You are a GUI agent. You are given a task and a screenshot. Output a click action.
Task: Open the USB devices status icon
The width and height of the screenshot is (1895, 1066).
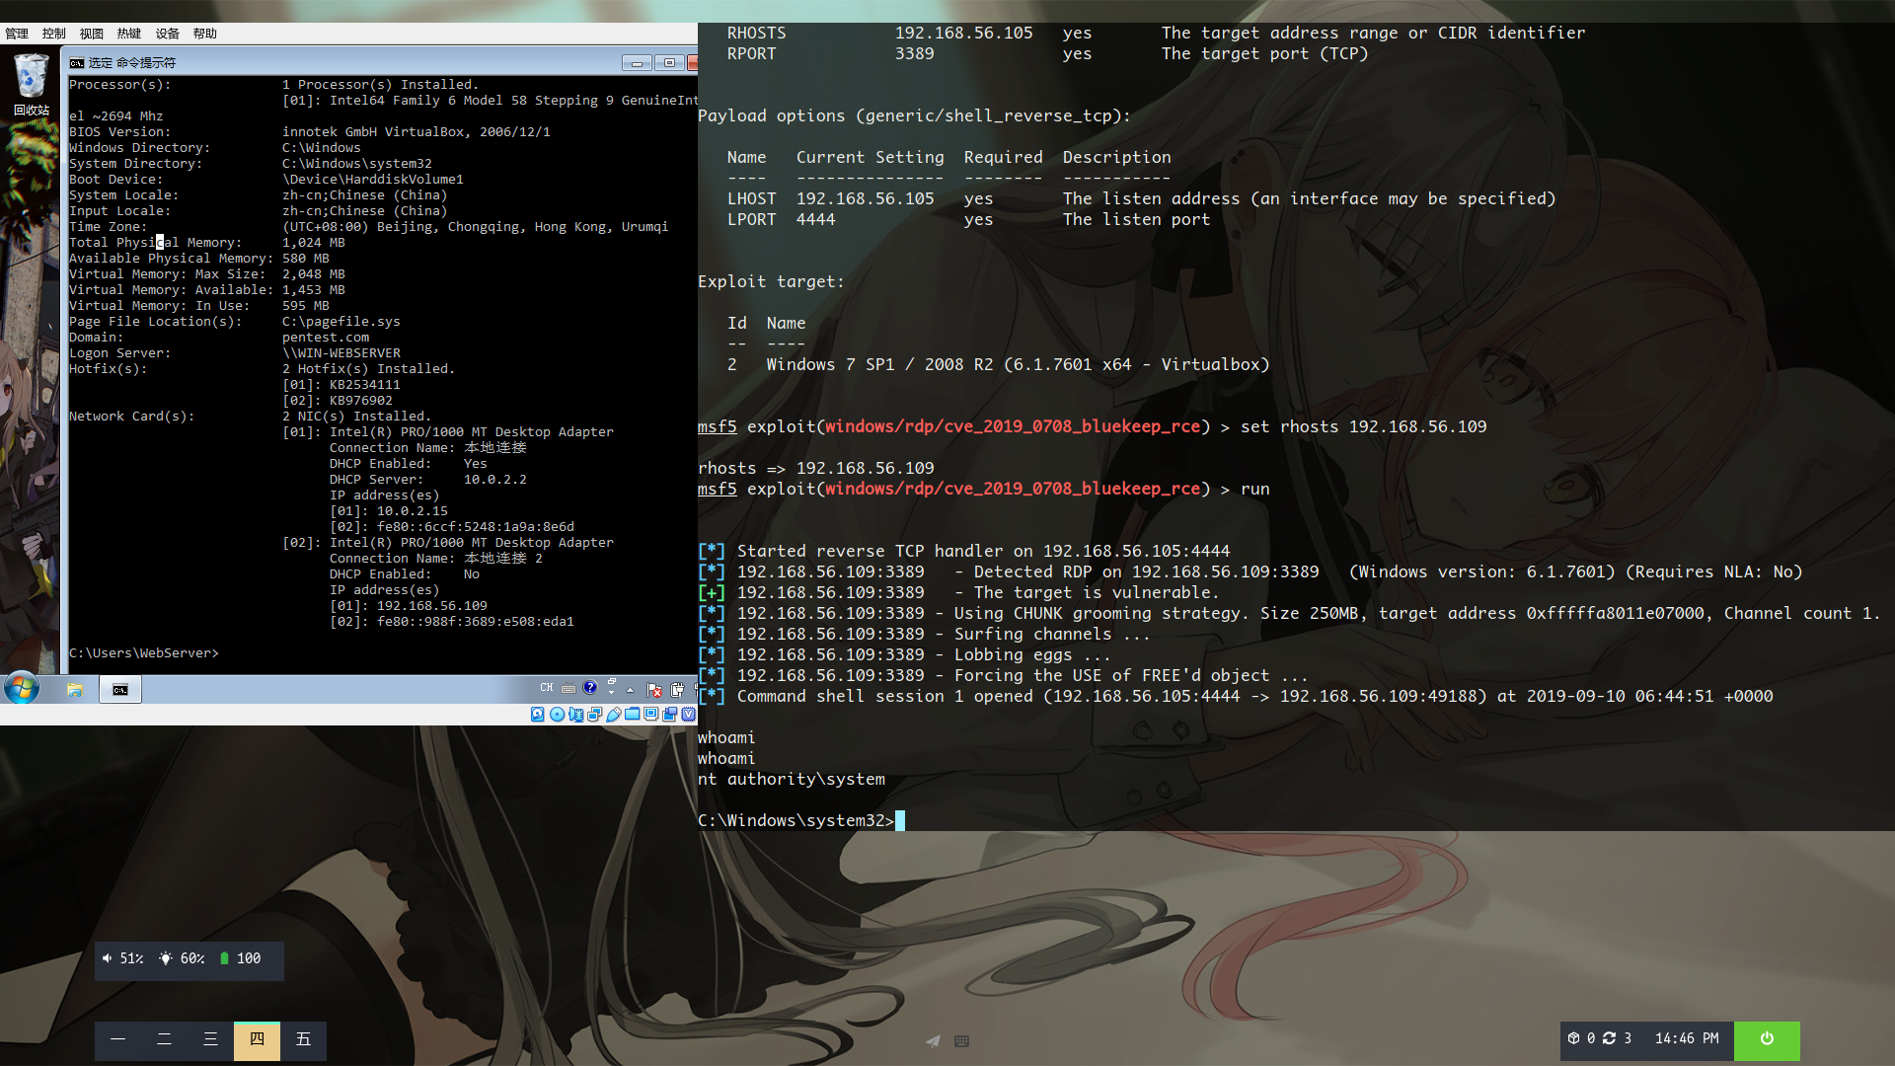point(613,716)
